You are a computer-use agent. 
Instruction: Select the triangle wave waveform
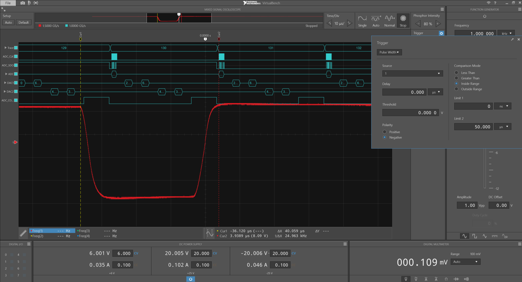click(485, 236)
